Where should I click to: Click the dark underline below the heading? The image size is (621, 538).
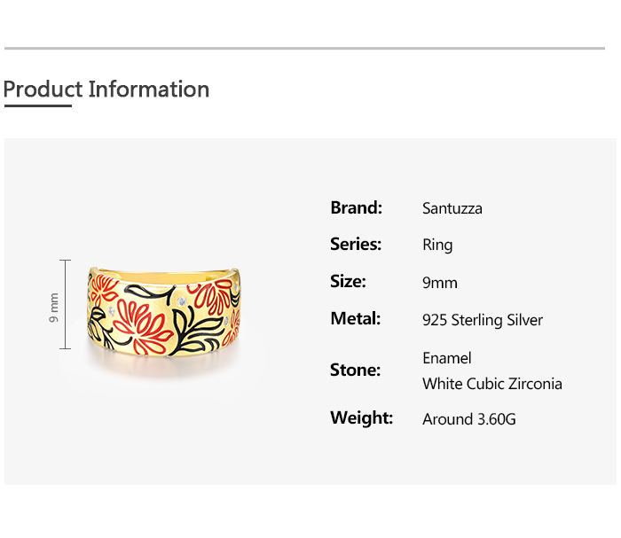pos(38,105)
